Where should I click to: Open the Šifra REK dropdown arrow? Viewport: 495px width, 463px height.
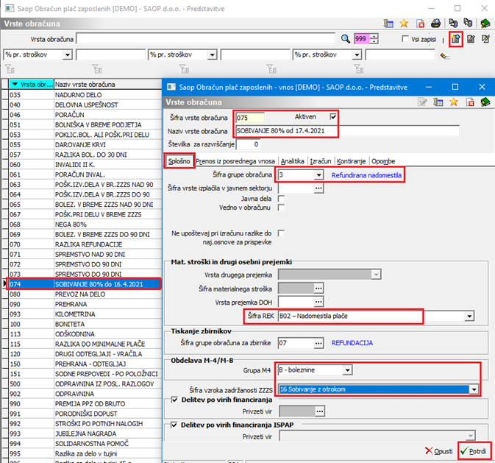[x=469, y=316]
